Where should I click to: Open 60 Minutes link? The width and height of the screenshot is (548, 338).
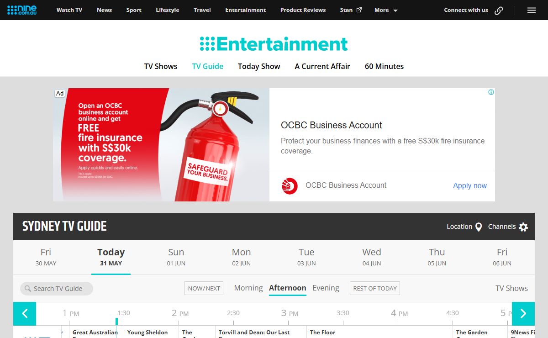(384, 66)
